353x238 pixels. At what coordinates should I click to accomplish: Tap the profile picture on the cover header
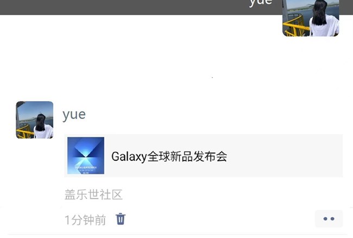tap(311, 18)
